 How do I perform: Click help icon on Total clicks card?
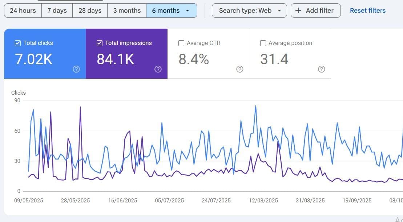pos(76,69)
